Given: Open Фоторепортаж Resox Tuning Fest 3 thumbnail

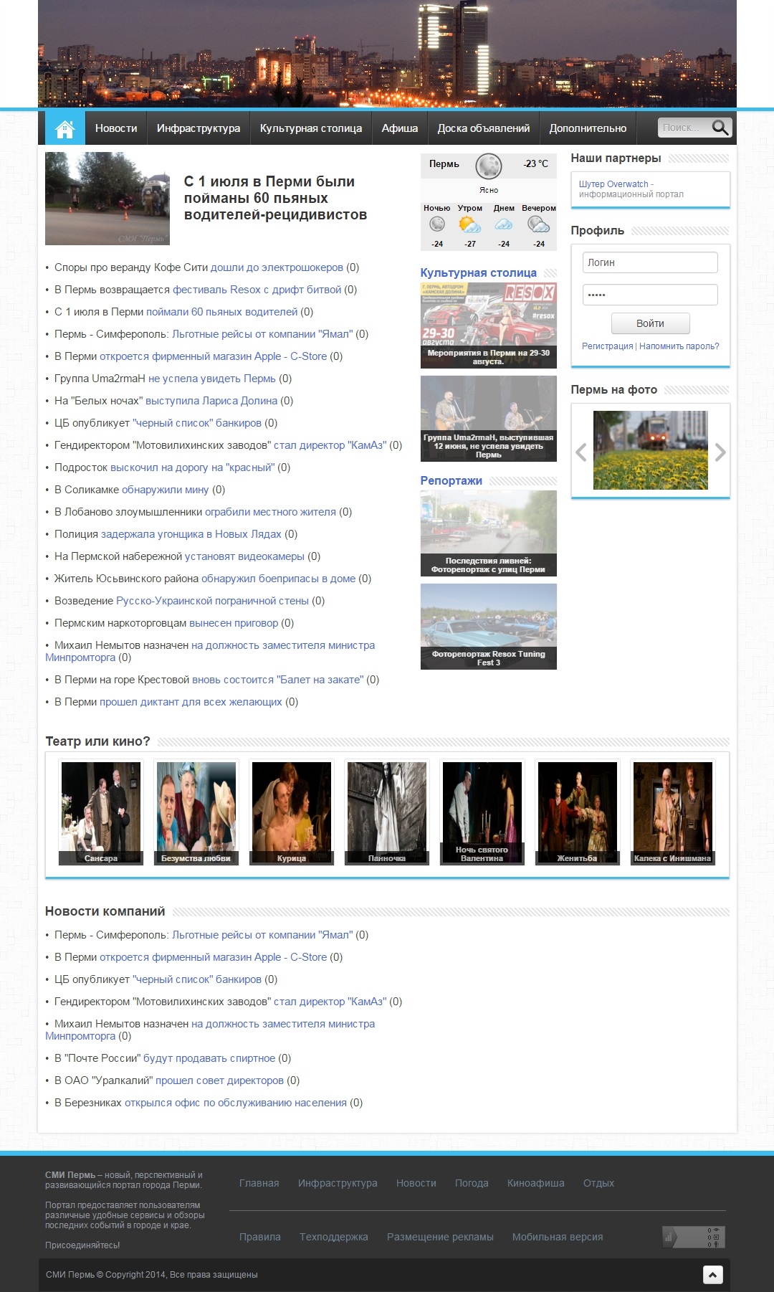Looking at the screenshot, I should [x=489, y=627].
